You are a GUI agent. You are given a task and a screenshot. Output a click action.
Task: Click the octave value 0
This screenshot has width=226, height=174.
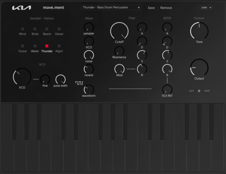pyautogui.click(x=199, y=91)
